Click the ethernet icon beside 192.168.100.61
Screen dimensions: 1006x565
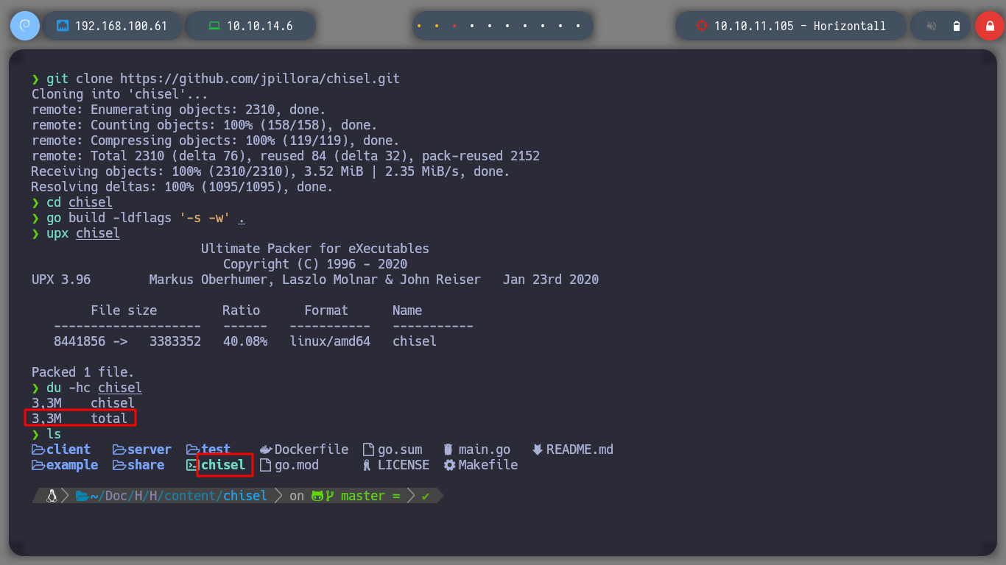pos(63,26)
